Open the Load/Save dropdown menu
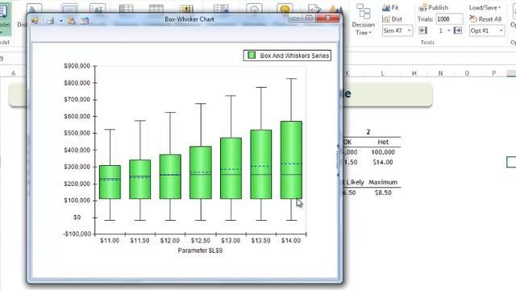The width and height of the screenshot is (516, 290). point(485,7)
